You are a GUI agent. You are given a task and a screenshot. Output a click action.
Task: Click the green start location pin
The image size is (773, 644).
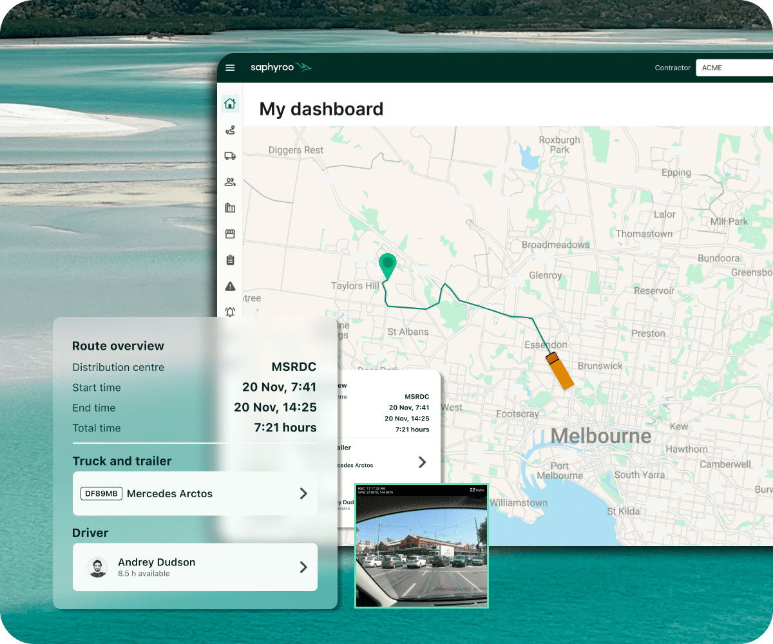387,265
